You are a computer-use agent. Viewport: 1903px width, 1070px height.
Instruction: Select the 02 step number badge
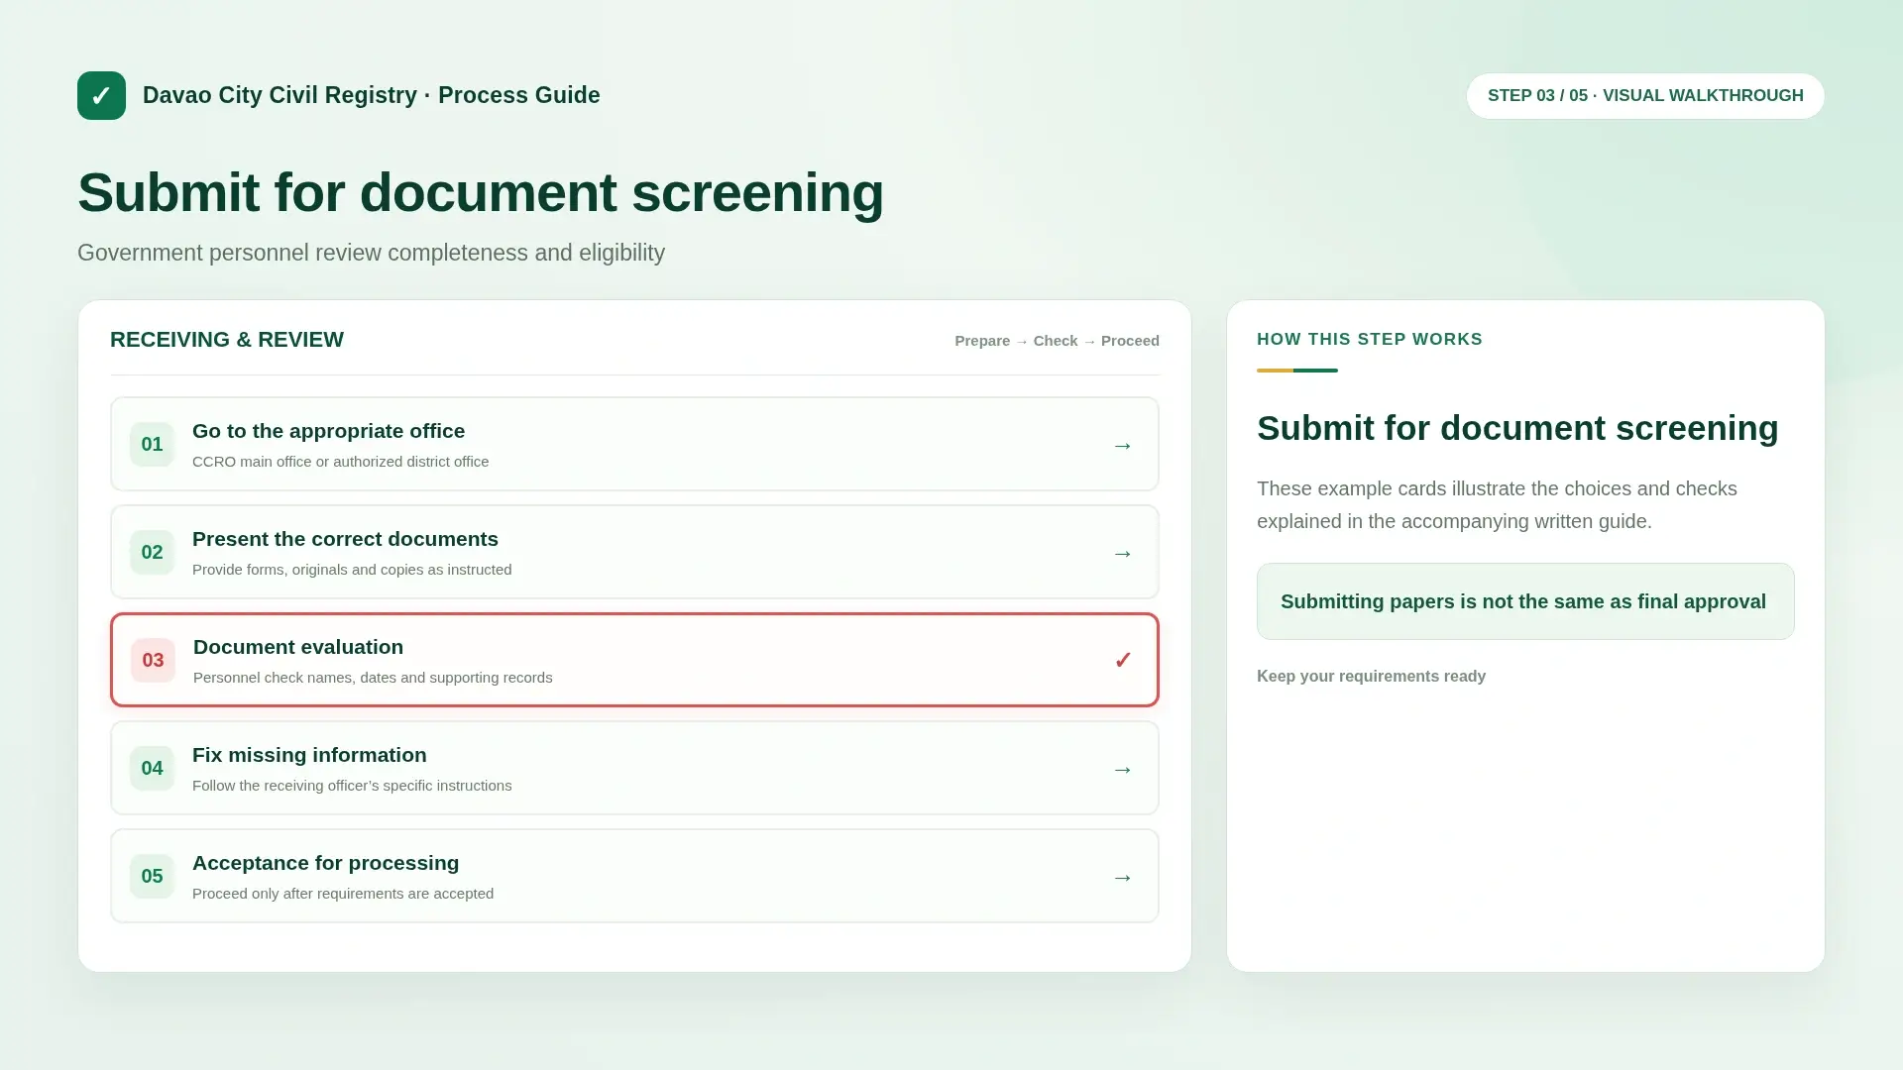152,552
